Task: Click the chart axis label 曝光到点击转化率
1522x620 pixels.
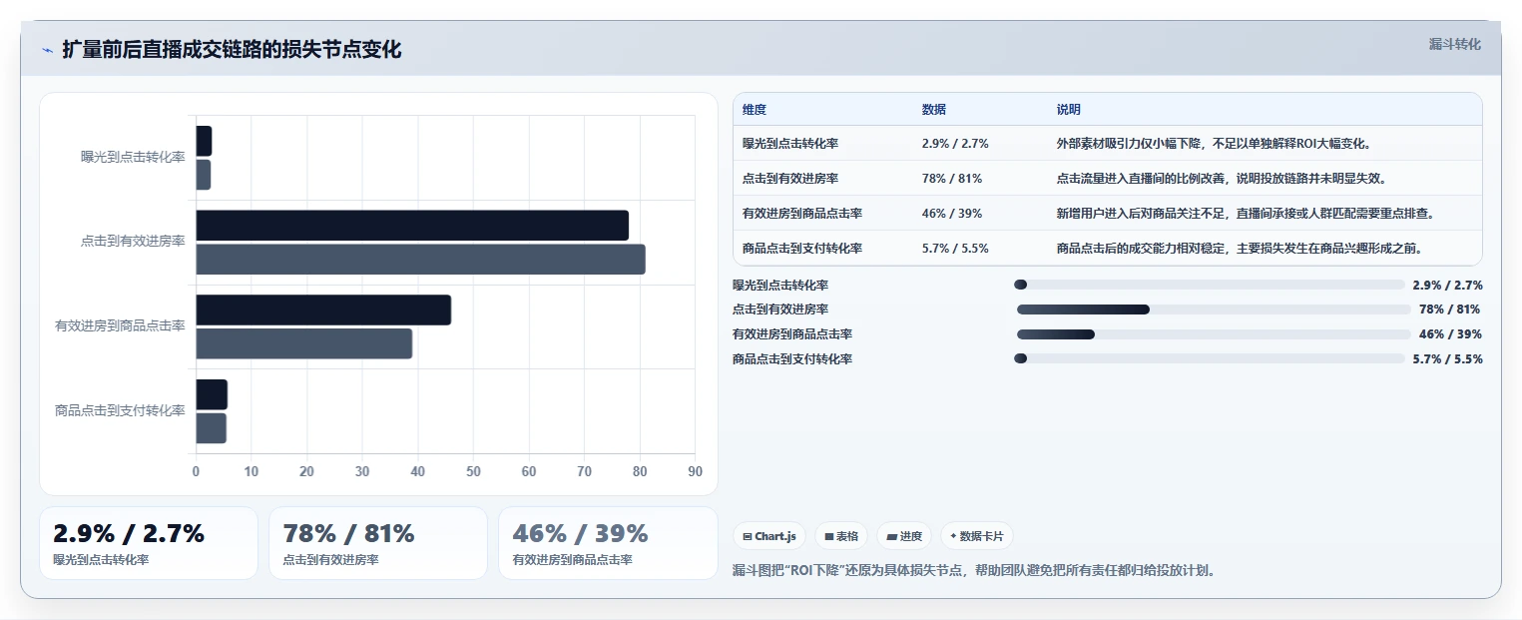Action: coord(133,157)
